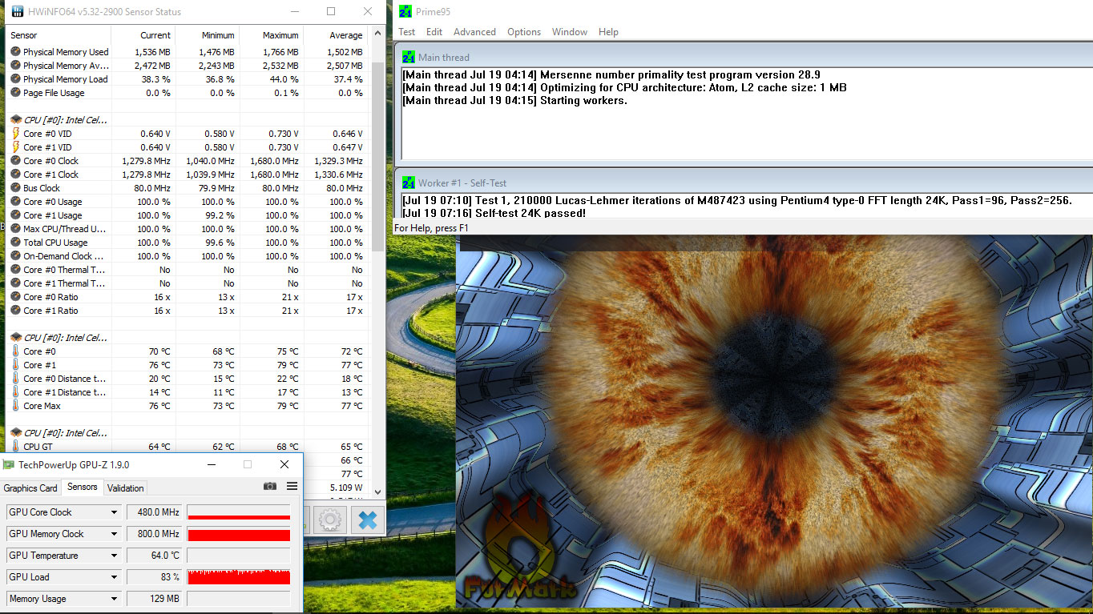Open the GPU Memory Clock dropdown
1093x614 pixels.
point(114,534)
